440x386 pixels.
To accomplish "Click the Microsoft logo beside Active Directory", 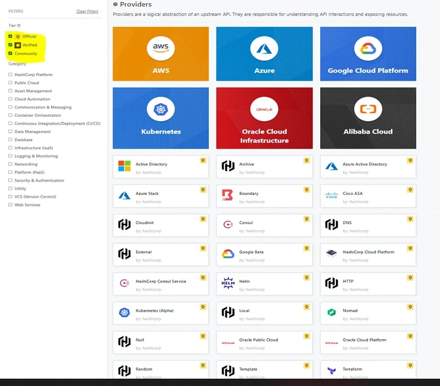I will click(x=124, y=166).
